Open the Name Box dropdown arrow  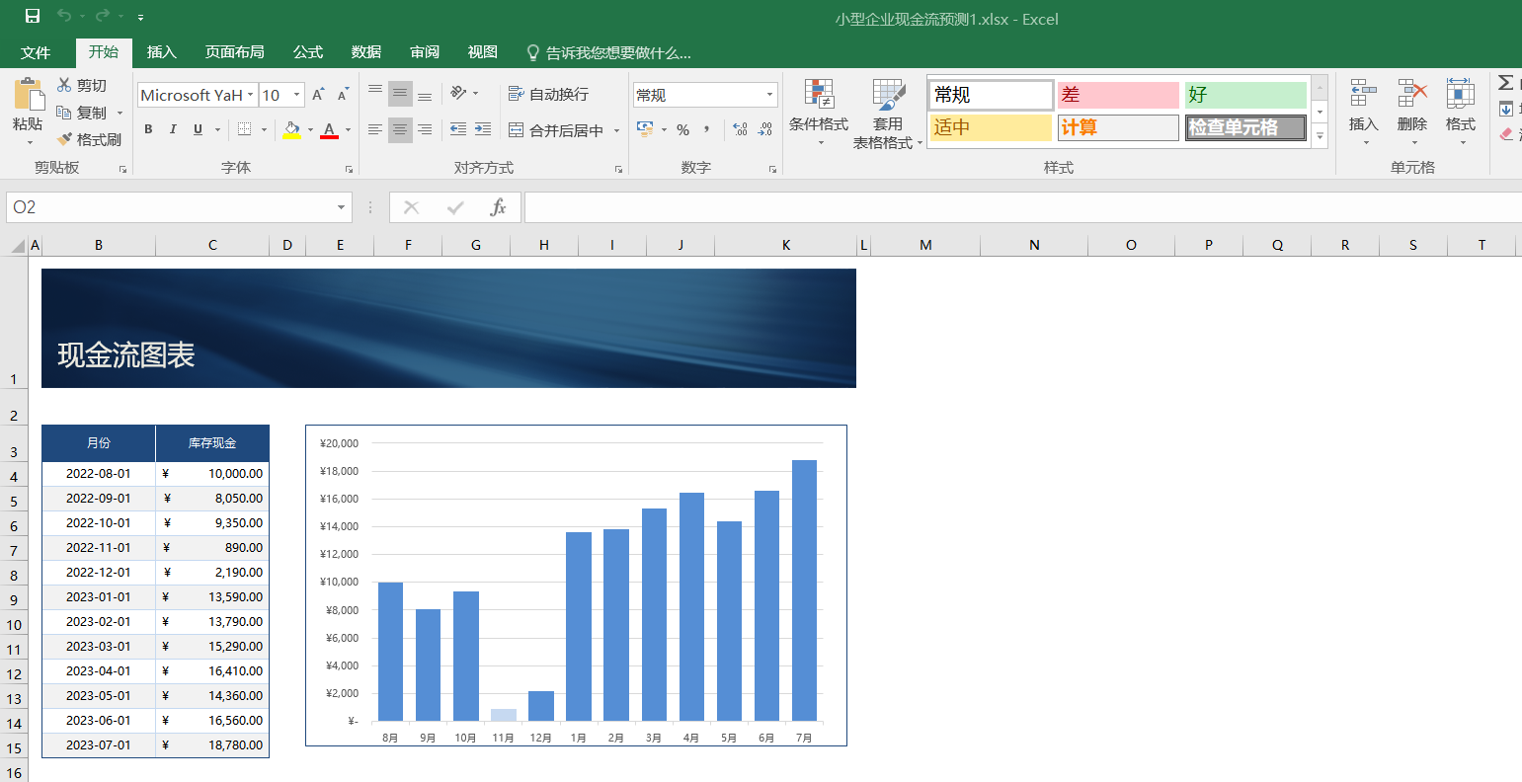pyautogui.click(x=341, y=207)
